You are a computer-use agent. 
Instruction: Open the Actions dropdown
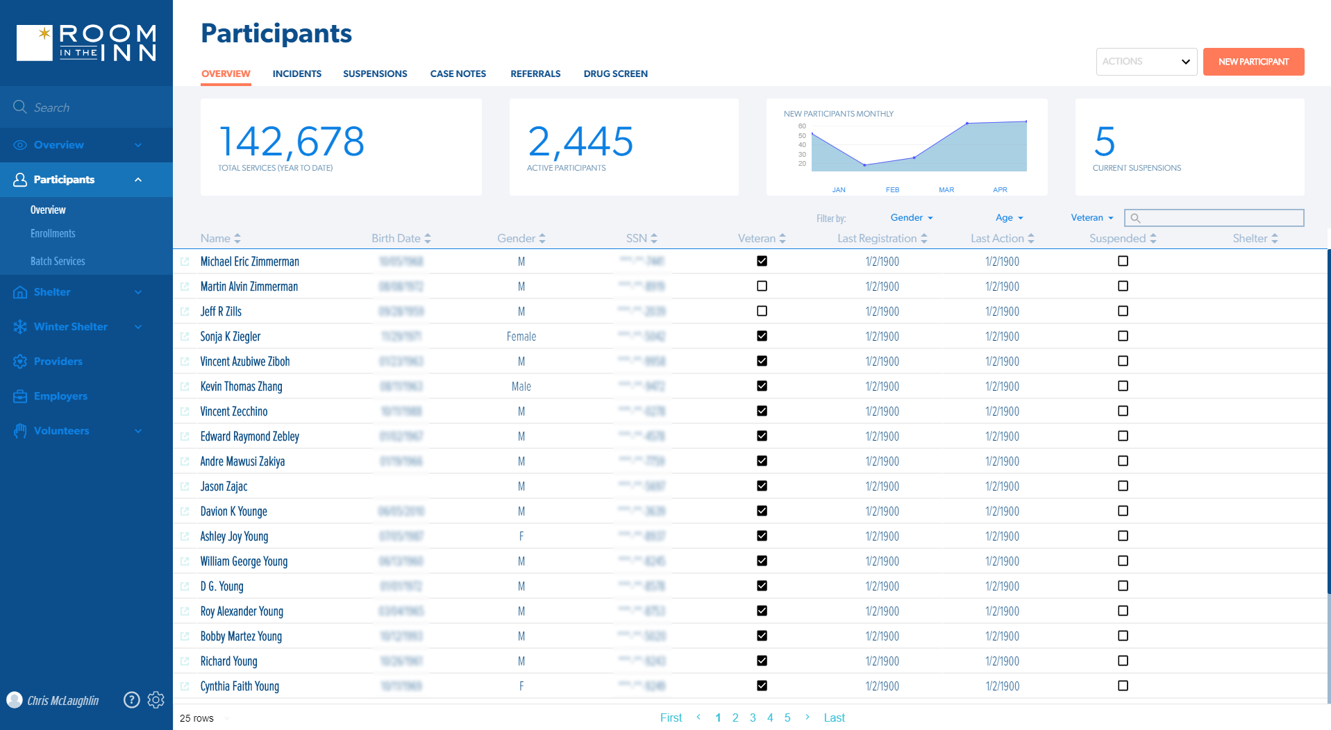click(1146, 62)
